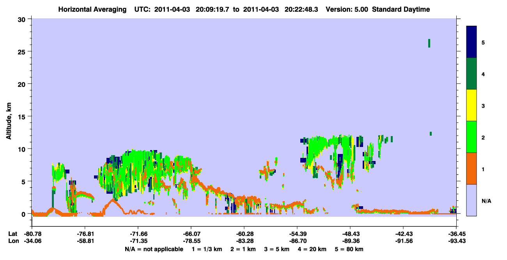This screenshot has width=507, height=260.
Task: Click longitude value -86.70
Action: point(297,241)
